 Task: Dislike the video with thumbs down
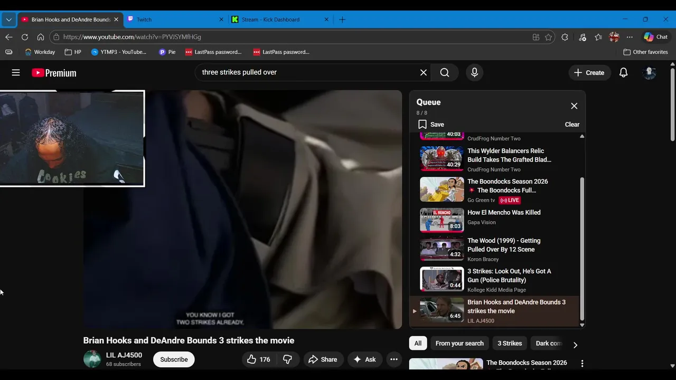pos(288,359)
